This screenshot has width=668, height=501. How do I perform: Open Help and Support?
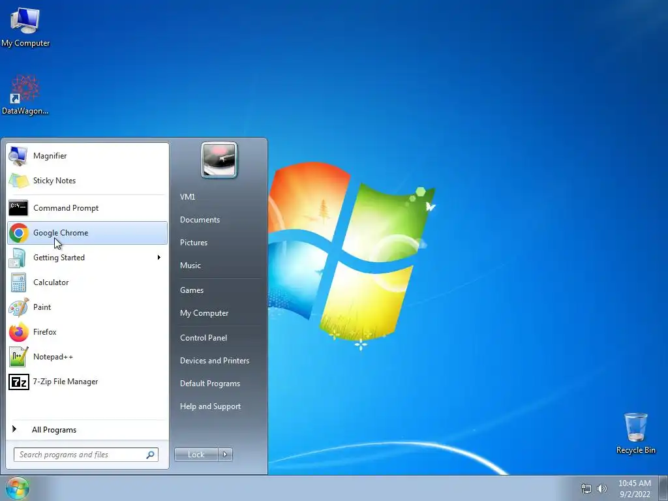[210, 406]
